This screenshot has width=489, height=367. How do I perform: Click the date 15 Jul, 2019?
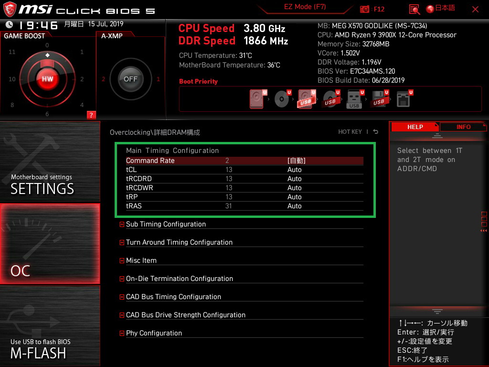106,24
